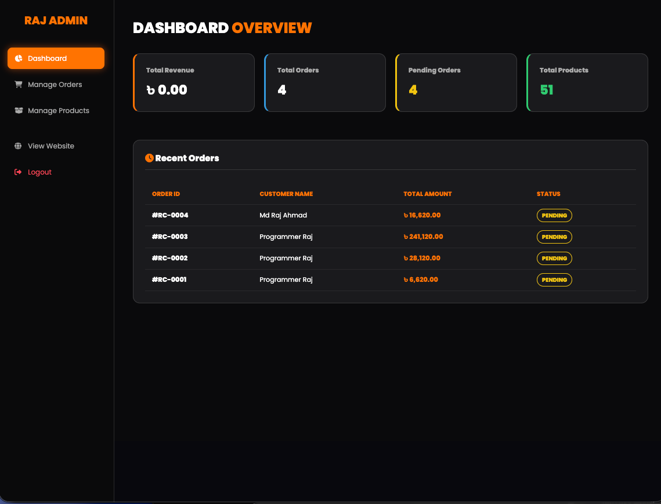Select the Total Orders card
This screenshot has width=661, height=504.
325,82
